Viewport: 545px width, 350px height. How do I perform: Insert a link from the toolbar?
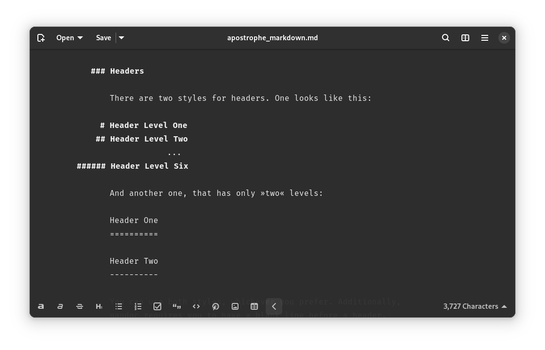coord(216,306)
